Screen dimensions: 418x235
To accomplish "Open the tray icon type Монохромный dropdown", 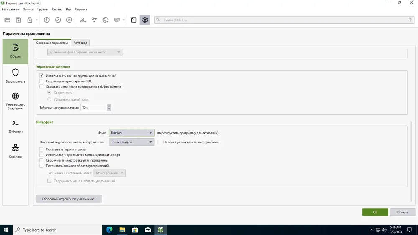I will click(x=110, y=173).
